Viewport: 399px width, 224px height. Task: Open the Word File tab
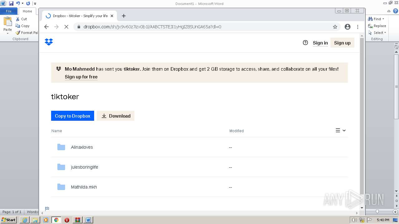9,11
